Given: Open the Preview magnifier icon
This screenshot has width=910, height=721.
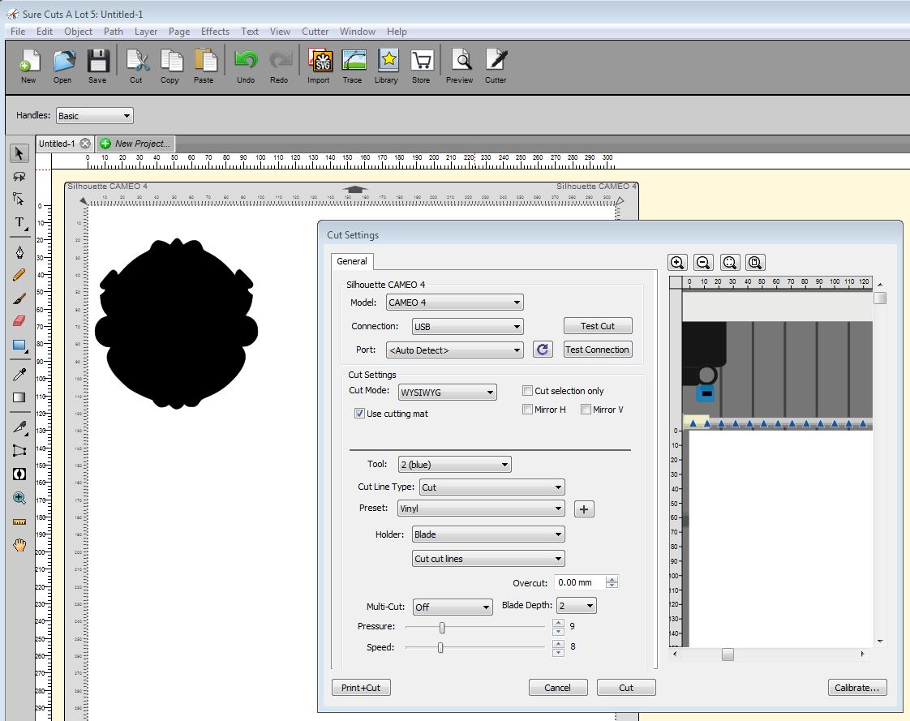Looking at the screenshot, I should (x=460, y=67).
